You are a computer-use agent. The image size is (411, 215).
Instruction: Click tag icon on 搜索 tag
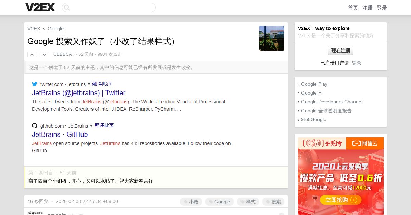(268, 202)
